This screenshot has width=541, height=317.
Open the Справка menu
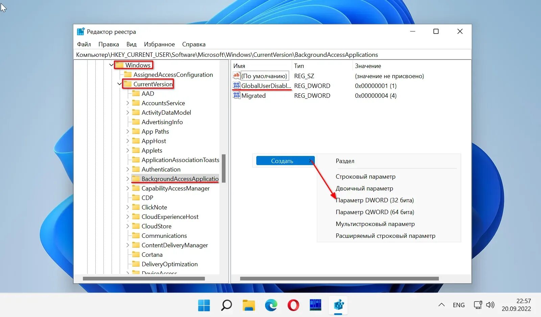coord(194,44)
